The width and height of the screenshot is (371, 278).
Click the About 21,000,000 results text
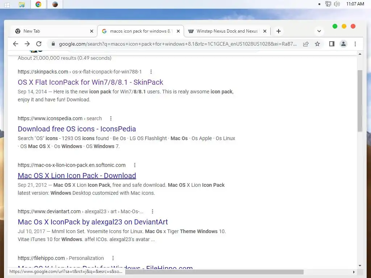[64, 58]
